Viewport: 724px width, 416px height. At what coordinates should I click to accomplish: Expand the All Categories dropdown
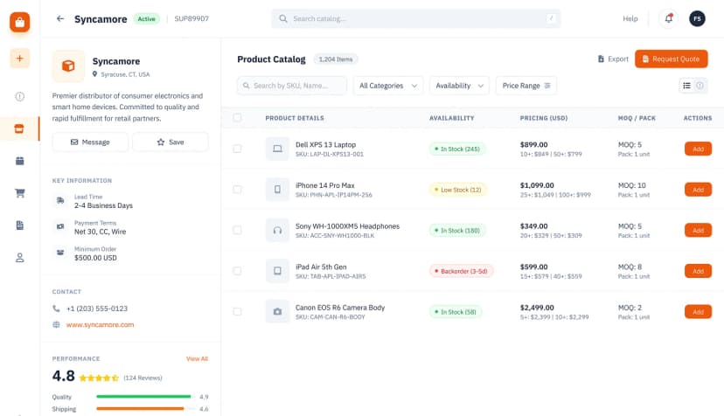coord(388,86)
